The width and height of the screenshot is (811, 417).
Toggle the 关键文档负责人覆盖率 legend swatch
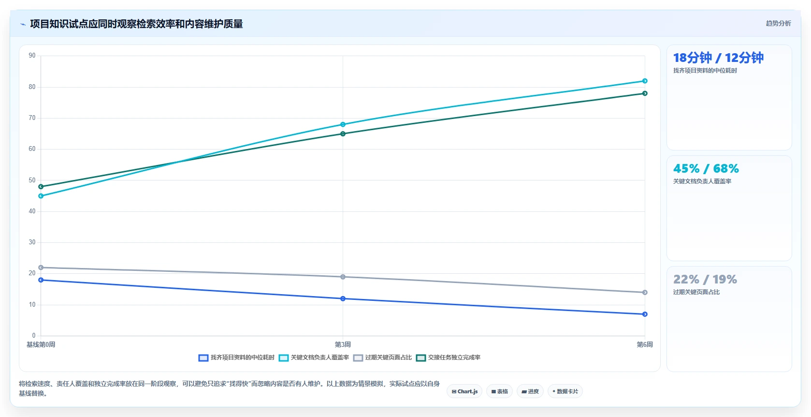[284, 358]
